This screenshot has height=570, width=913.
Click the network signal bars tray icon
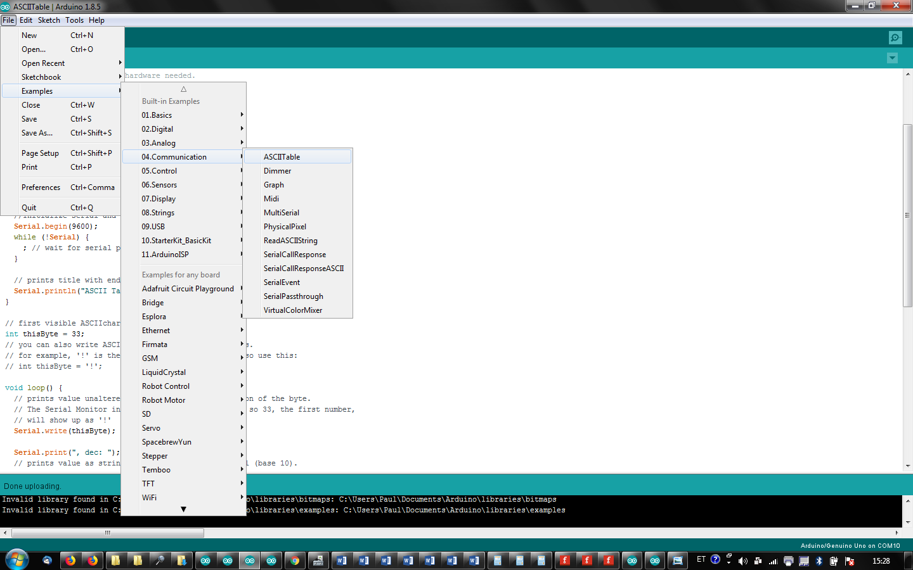[773, 561]
